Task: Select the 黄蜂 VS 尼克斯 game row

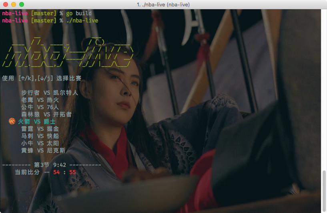Action: click(43, 150)
